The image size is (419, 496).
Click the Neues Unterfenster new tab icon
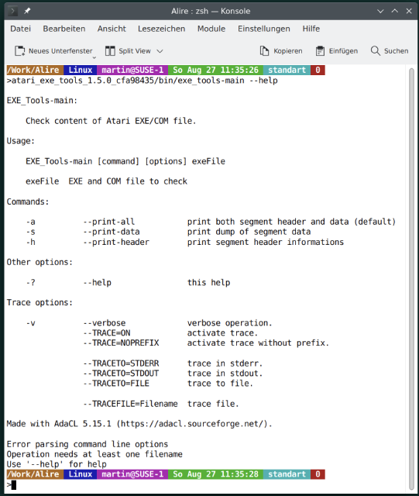point(20,51)
